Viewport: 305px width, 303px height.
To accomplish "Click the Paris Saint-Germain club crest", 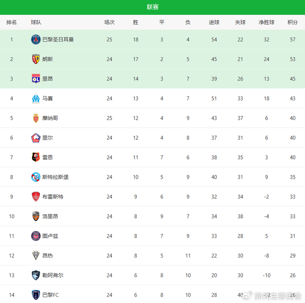I will pos(36,40).
